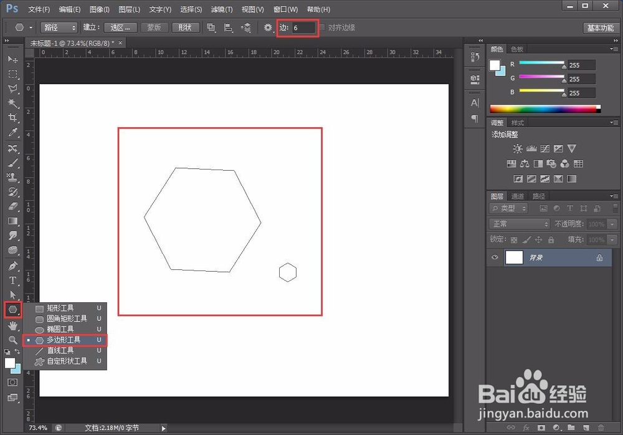Click the 基本功能 workspace button
The height and width of the screenshot is (435, 623).
(x=601, y=28)
